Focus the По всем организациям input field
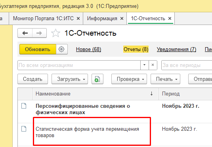This screenshot has height=147, width=212. point(79,65)
